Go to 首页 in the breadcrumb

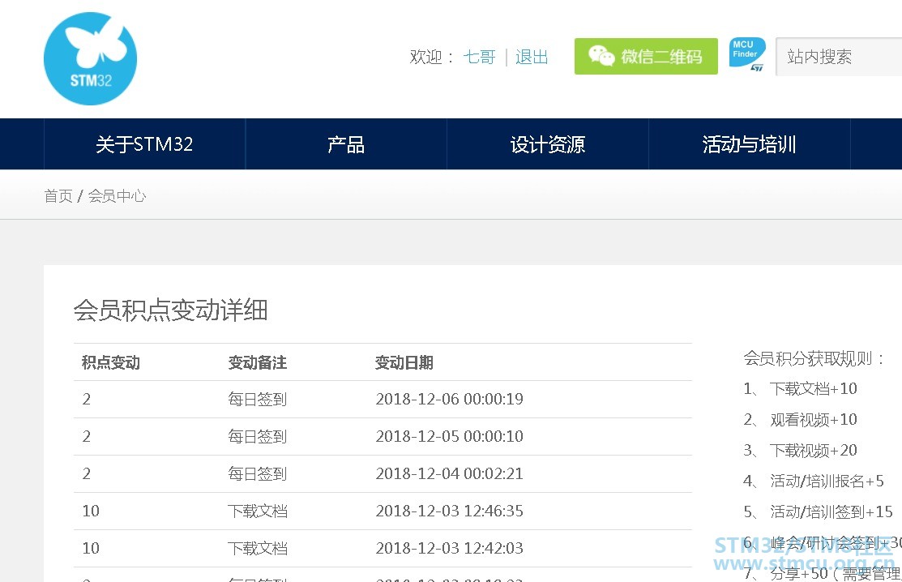click(58, 196)
